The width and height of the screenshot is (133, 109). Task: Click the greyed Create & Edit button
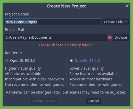44,101
